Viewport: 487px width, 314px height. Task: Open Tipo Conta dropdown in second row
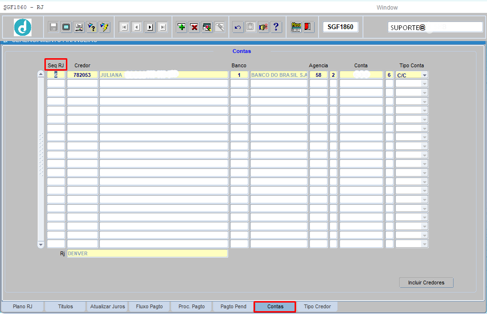pos(424,84)
